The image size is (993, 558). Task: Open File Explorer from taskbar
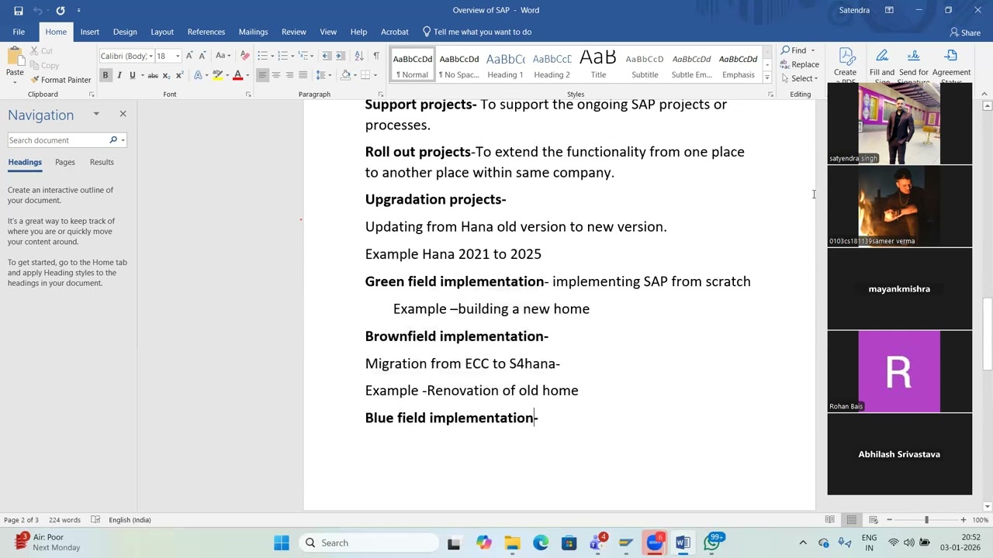512,542
